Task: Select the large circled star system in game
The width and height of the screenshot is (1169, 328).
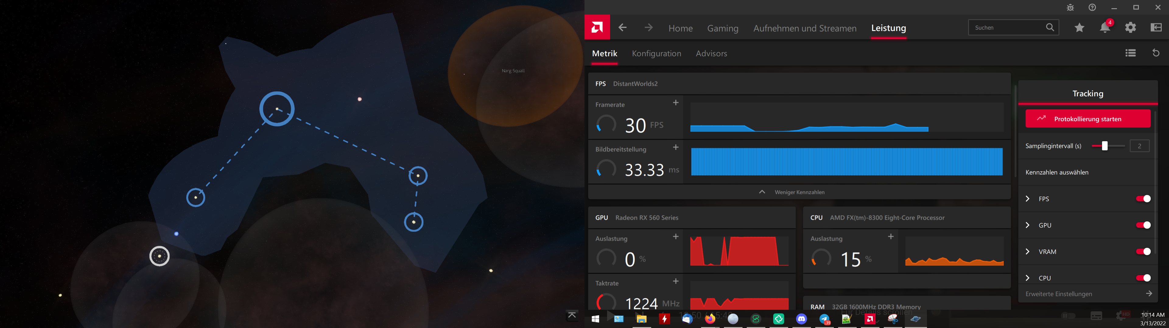Action: pyautogui.click(x=277, y=109)
